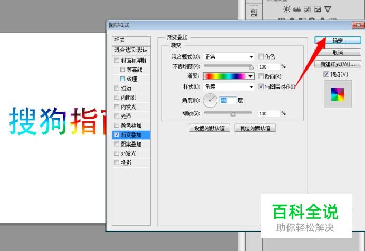Click the style preview rainbow thumbnail

click(x=338, y=94)
